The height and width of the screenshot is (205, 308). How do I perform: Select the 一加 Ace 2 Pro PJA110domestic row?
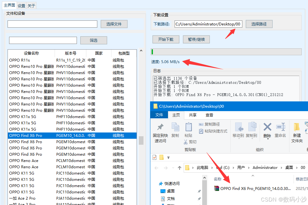[x=72, y=198]
